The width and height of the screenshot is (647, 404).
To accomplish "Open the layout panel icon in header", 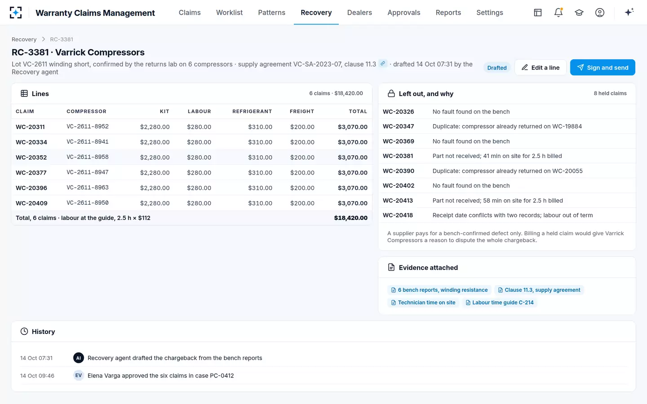I will click(x=538, y=13).
